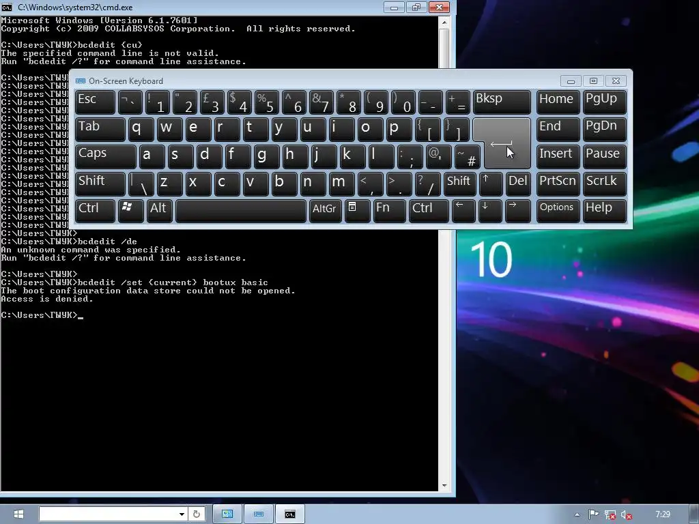Click the down arrow key

490,212
